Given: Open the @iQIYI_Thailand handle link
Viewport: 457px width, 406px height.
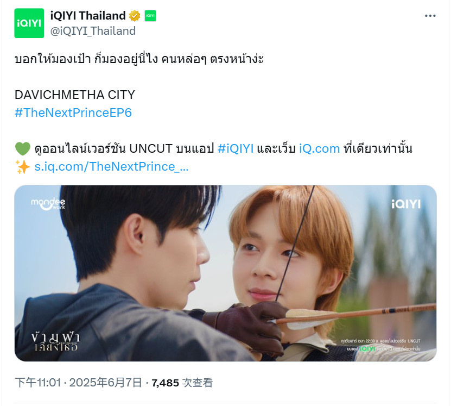Looking at the screenshot, I should coord(93,31).
